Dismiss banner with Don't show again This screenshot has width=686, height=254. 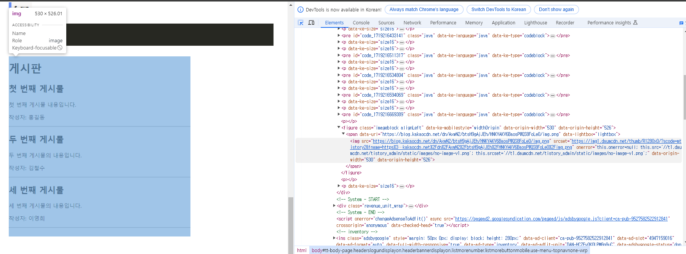556,10
